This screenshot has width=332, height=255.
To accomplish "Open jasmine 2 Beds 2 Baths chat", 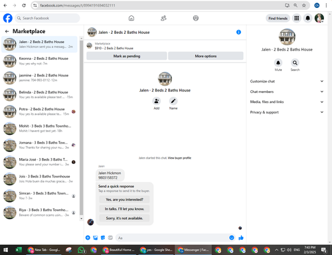I will (39, 78).
